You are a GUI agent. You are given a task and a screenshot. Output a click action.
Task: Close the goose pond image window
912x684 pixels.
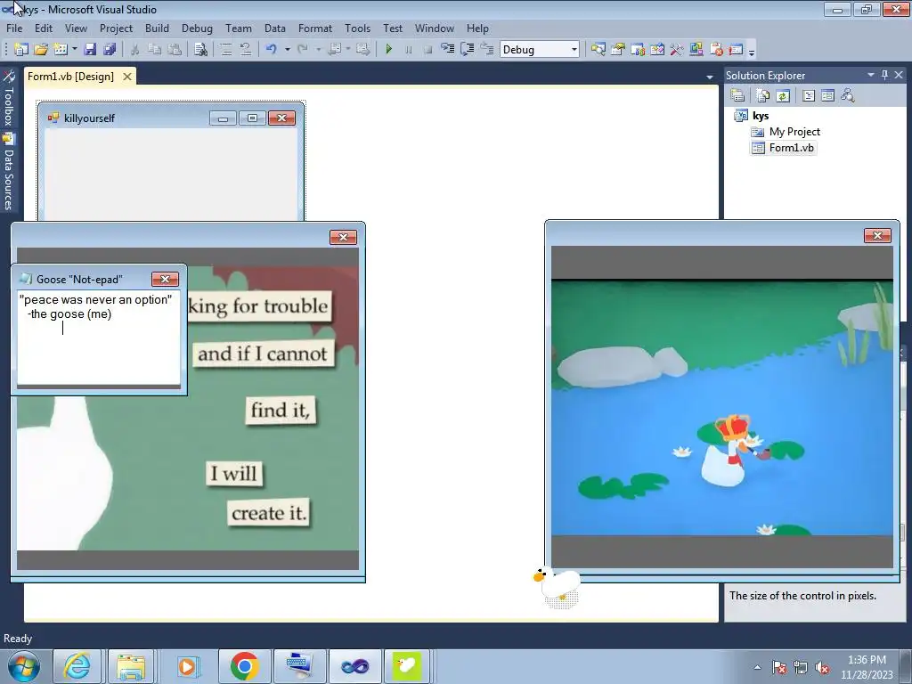tap(877, 235)
